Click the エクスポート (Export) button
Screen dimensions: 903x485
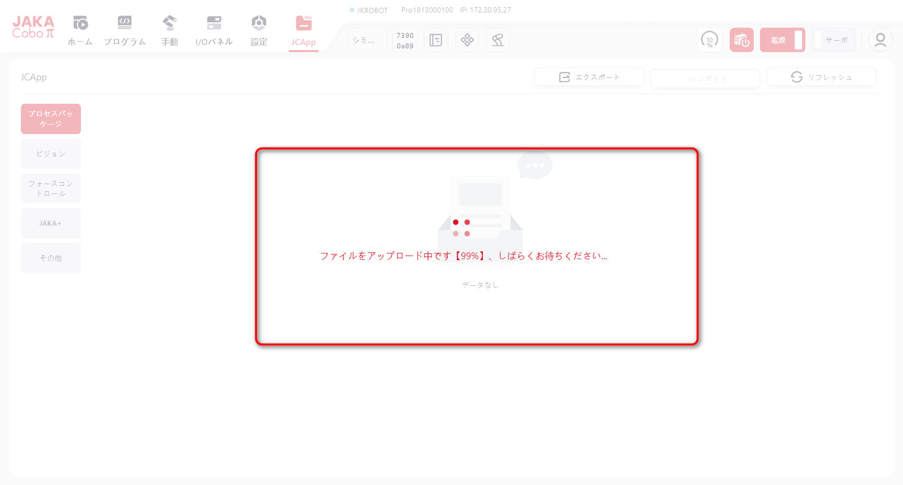click(x=589, y=77)
